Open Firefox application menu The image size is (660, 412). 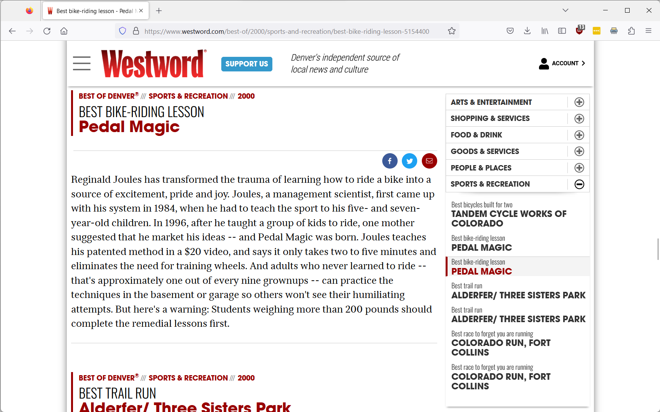tap(648, 31)
